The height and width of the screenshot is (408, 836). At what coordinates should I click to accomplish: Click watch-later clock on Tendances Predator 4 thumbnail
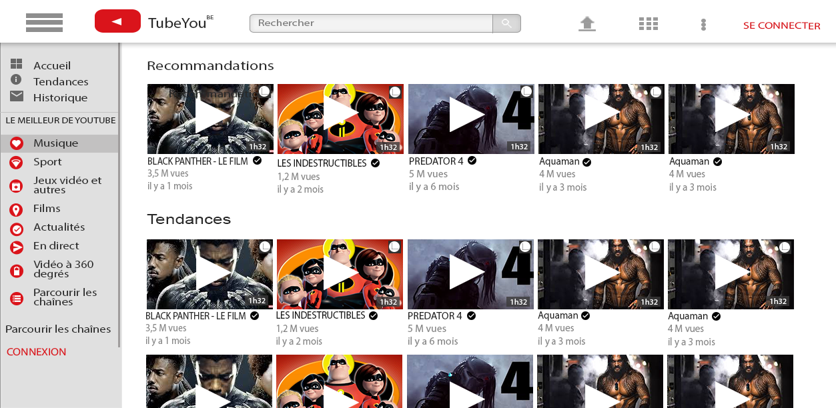(525, 247)
